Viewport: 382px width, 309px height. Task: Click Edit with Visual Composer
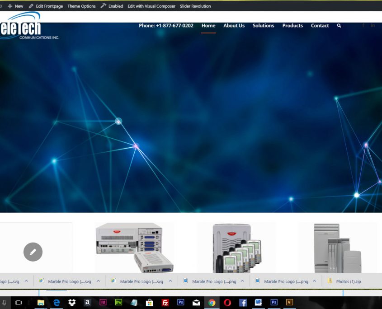151,6
